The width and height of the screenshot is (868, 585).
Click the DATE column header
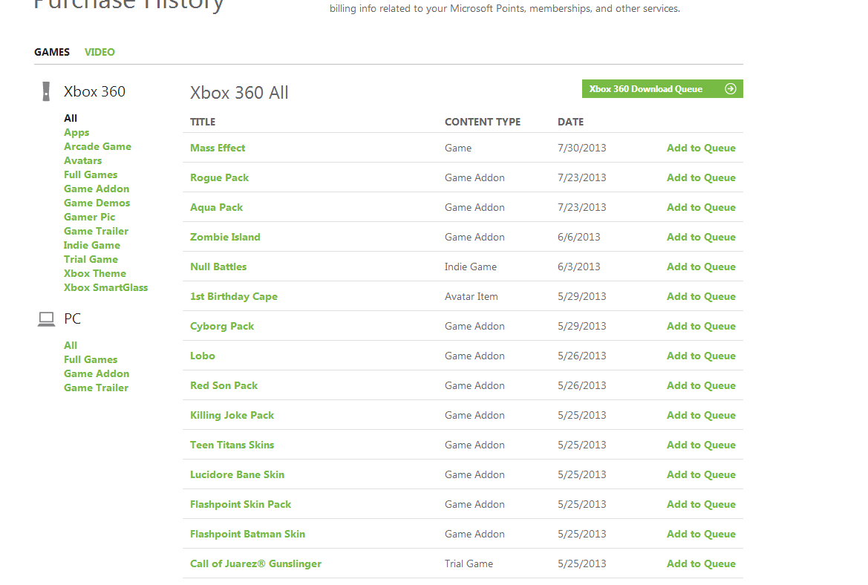pos(571,122)
